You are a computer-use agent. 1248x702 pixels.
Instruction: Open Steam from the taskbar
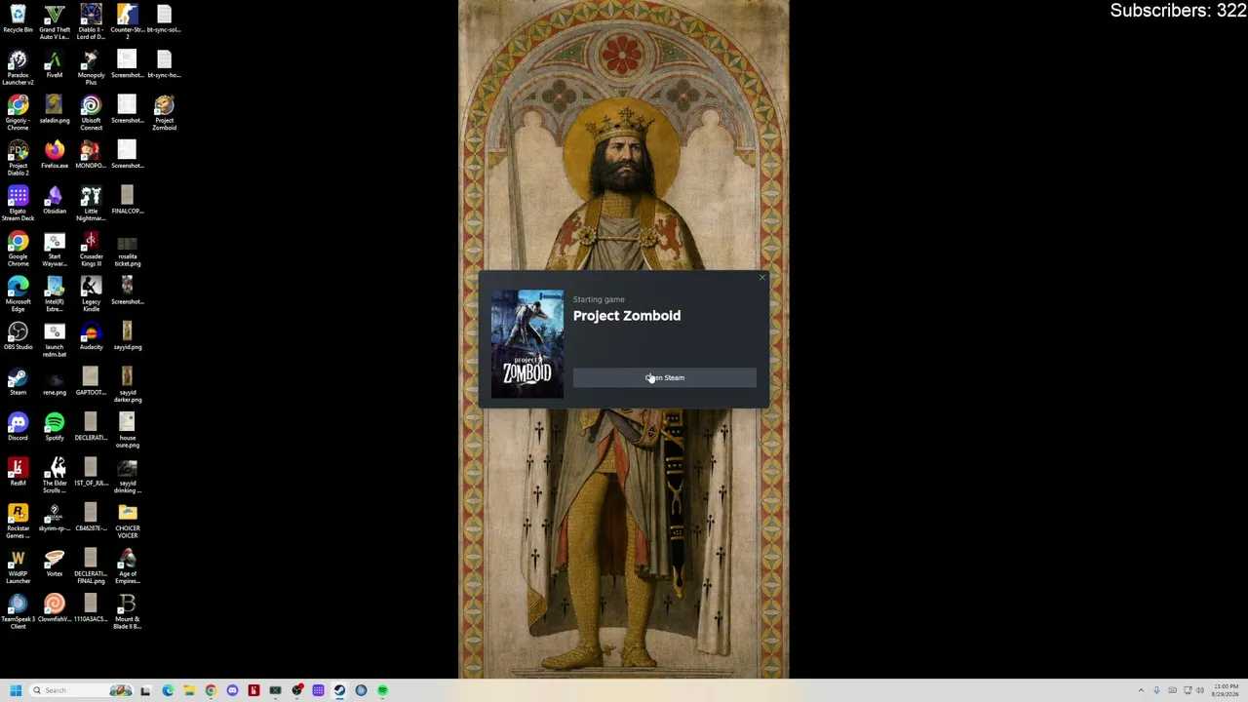click(x=339, y=690)
